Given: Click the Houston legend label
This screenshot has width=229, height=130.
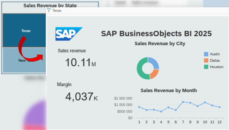Looking at the screenshot, I should click(x=216, y=67).
